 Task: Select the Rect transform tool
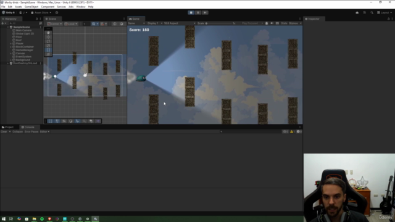click(x=48, y=50)
